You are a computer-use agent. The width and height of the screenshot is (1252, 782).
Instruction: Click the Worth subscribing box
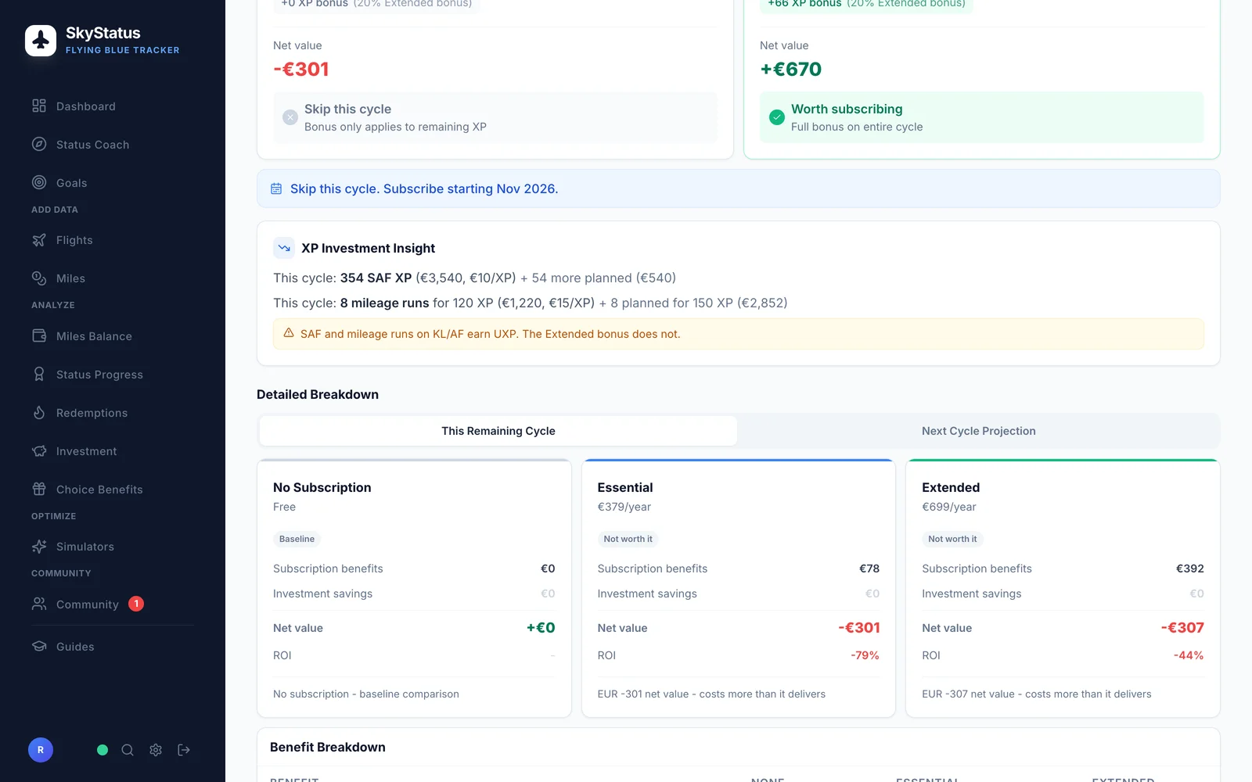tap(981, 117)
